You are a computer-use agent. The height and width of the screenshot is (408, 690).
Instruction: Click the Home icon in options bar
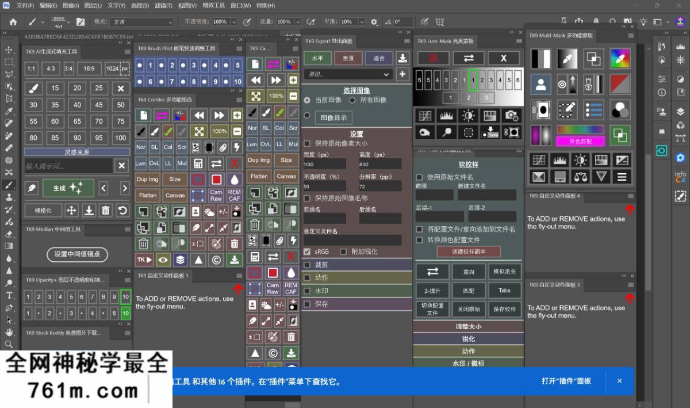click(13, 22)
